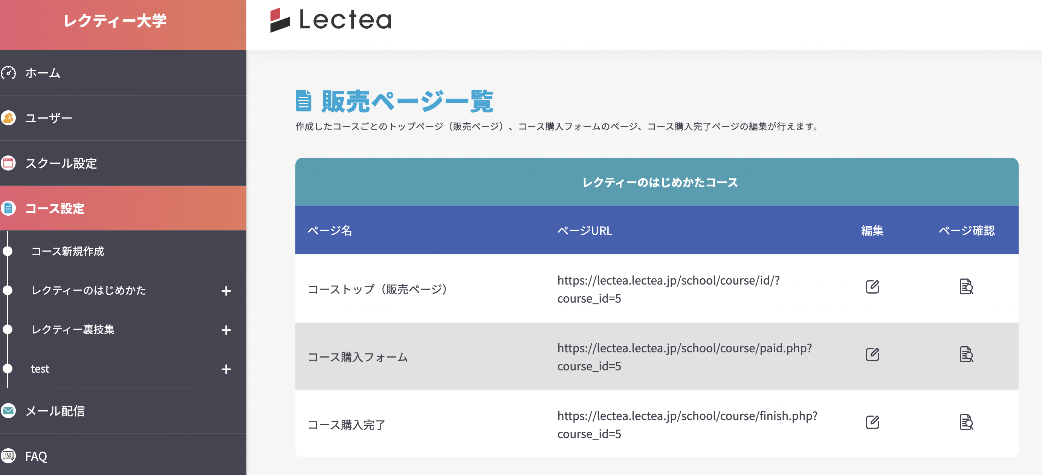Click the メール配信 envelope icon

click(x=9, y=411)
